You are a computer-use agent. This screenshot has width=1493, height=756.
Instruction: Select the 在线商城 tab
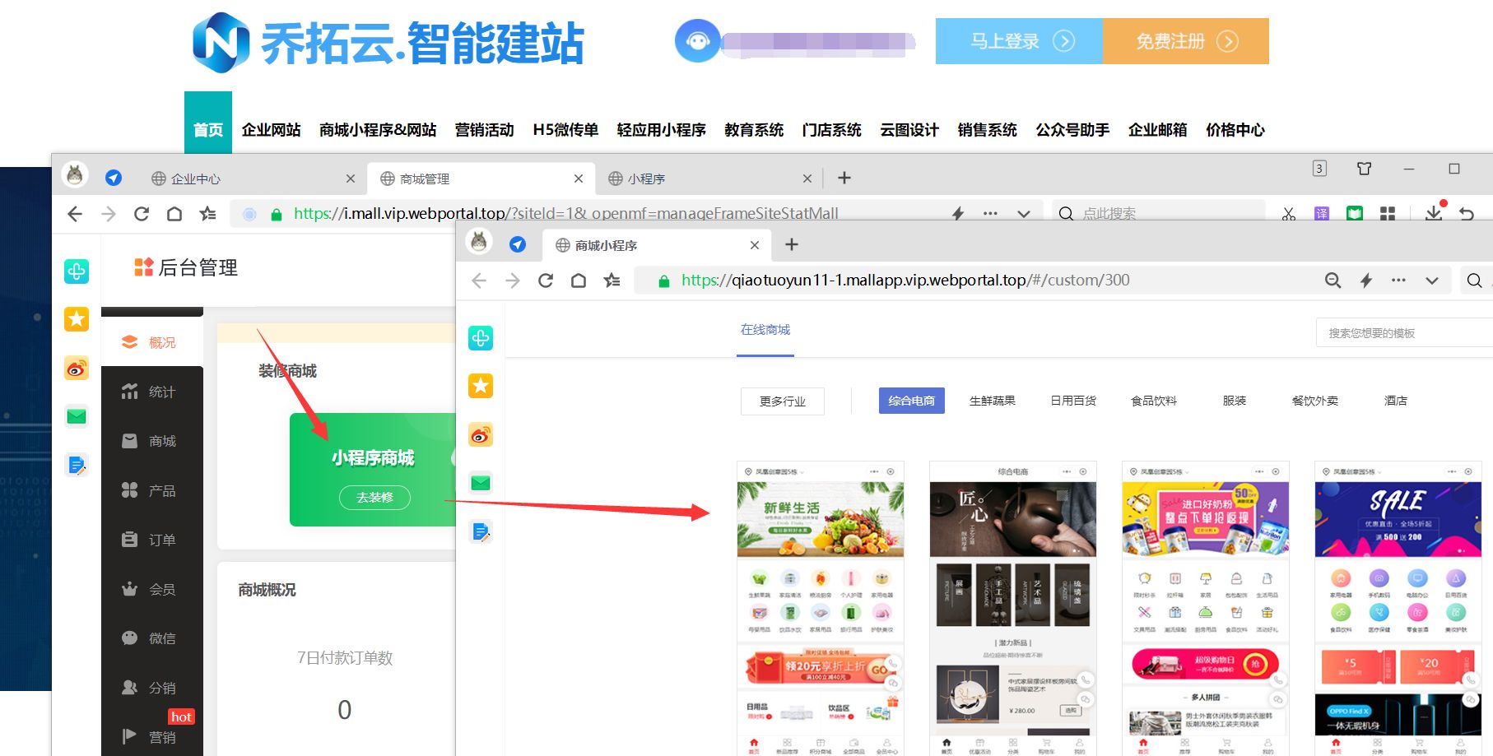765,330
